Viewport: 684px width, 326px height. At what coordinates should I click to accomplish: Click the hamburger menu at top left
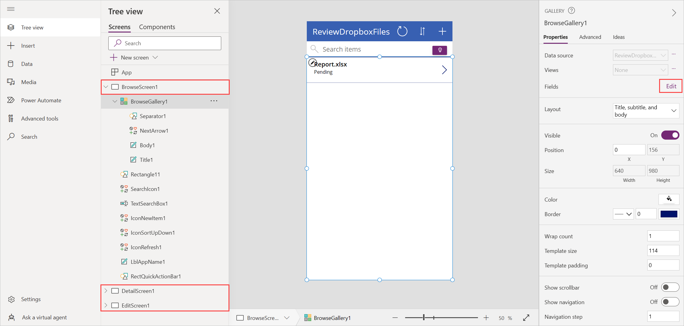pos(11,9)
